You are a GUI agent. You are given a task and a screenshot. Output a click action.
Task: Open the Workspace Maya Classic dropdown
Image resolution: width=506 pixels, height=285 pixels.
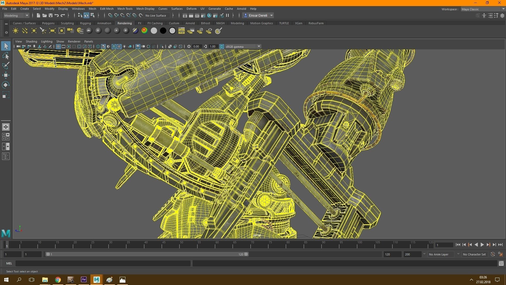[x=483, y=9]
